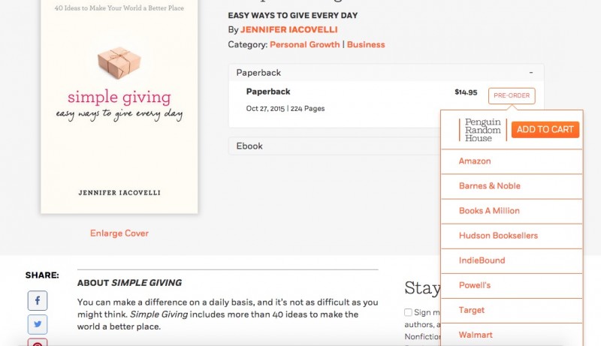Click the Oct 27, 2015 publication date
601x346 pixels.
click(265, 109)
